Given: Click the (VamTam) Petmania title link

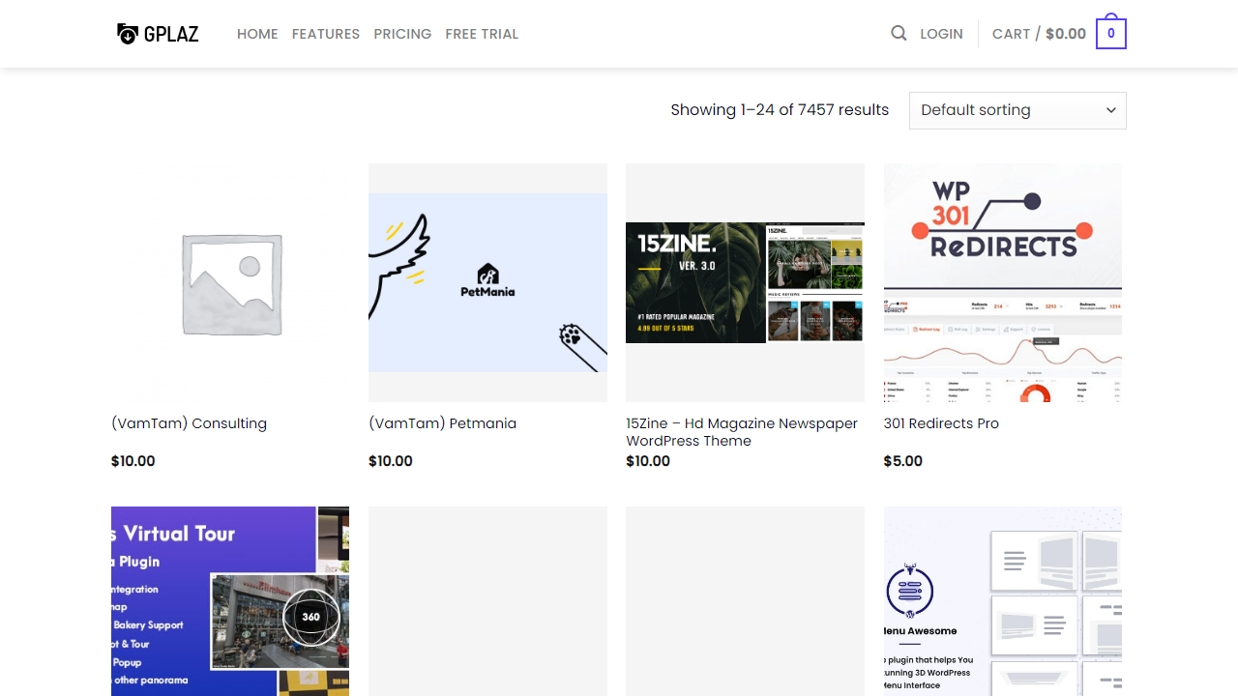Looking at the screenshot, I should tap(442, 423).
